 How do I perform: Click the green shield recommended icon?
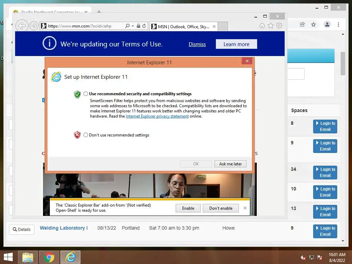77,95
